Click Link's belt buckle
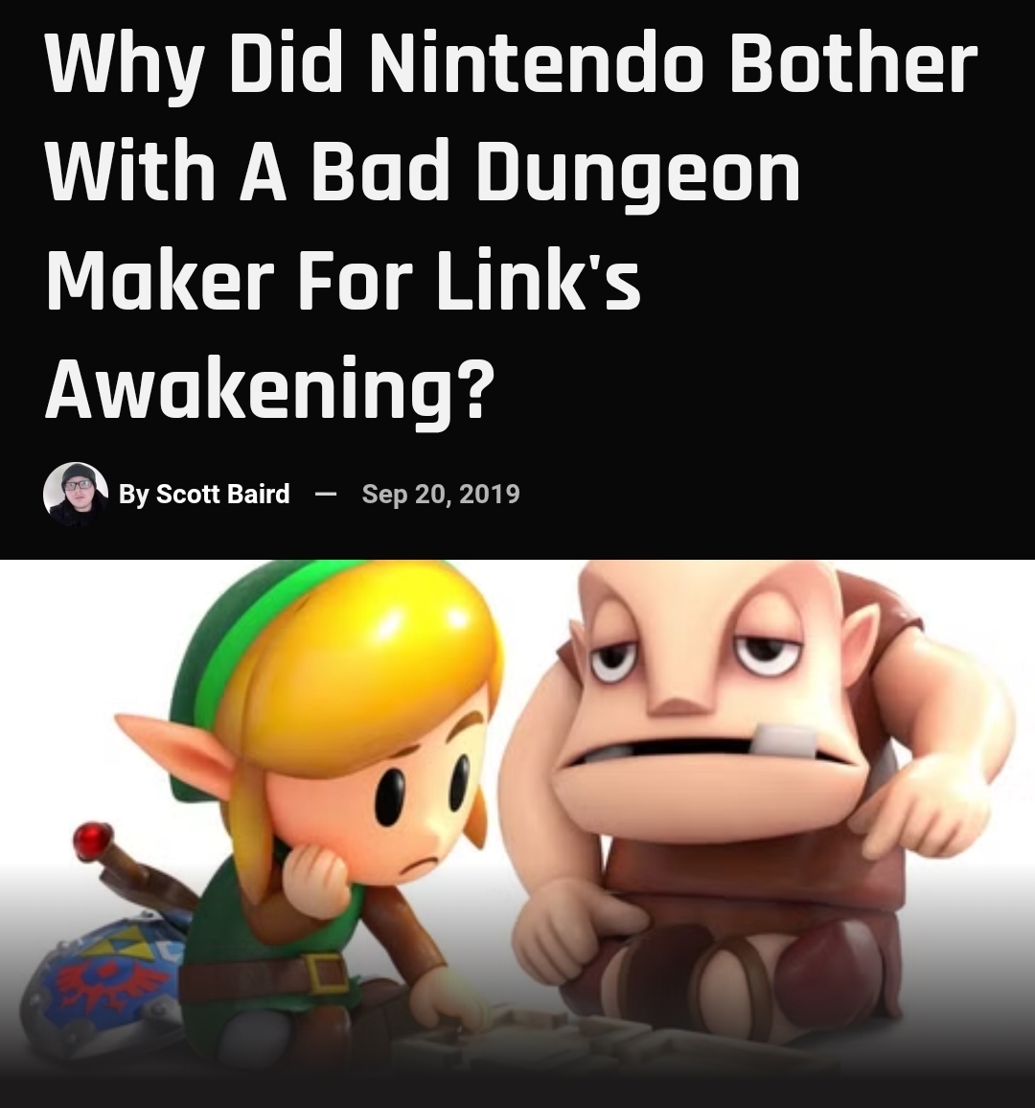 click(324, 972)
